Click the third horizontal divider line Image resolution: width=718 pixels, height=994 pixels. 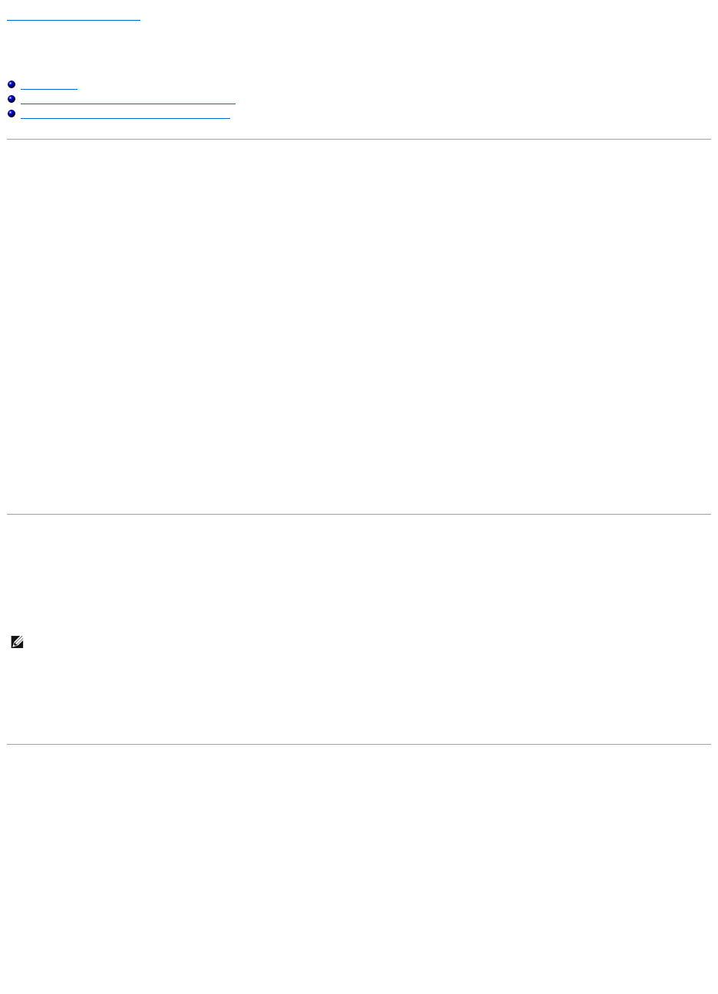coord(359,744)
